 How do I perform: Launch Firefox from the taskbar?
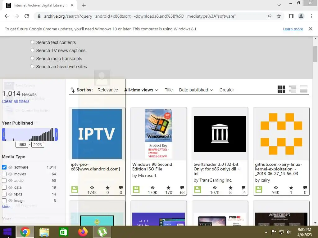point(83,232)
